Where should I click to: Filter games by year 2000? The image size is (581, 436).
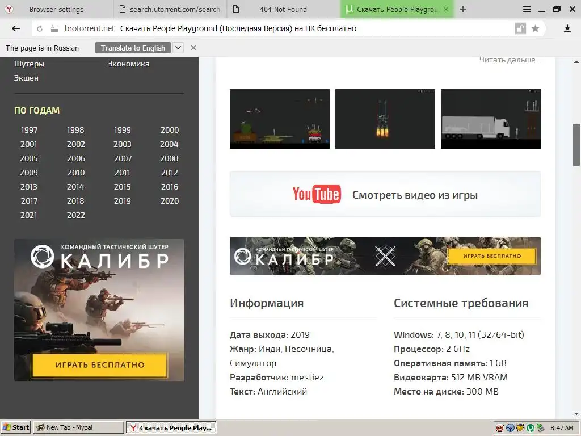click(170, 130)
